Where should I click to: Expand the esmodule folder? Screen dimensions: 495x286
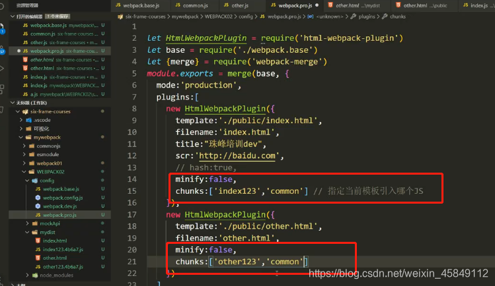(x=24, y=154)
